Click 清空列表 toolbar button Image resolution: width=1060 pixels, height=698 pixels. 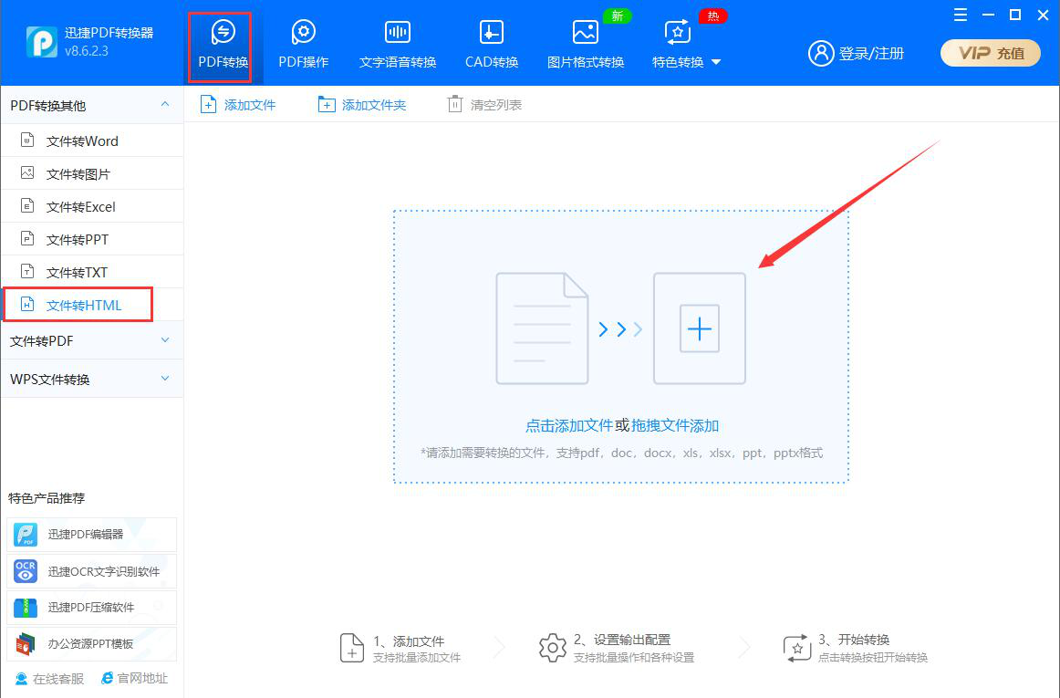[484, 105]
